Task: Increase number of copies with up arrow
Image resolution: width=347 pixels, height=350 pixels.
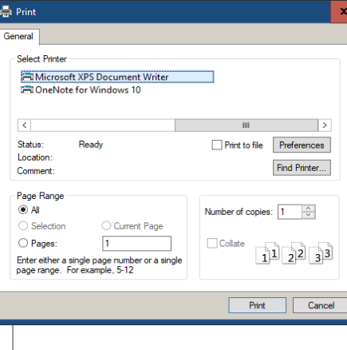Action: (309, 209)
